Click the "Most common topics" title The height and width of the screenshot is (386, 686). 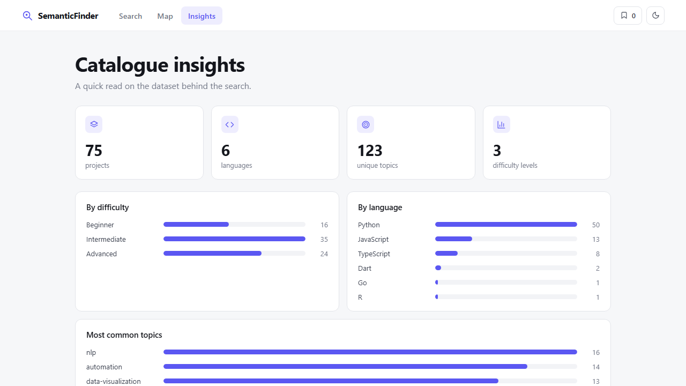(124, 335)
